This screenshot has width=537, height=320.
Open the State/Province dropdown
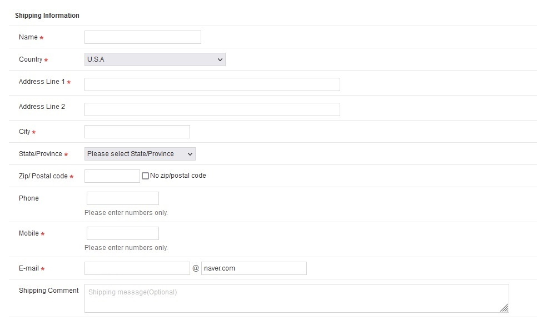coord(140,154)
